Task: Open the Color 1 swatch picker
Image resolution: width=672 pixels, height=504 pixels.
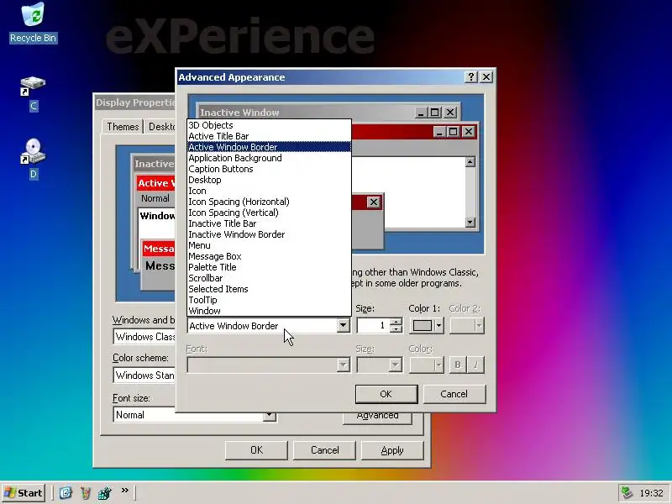Action: click(x=427, y=326)
